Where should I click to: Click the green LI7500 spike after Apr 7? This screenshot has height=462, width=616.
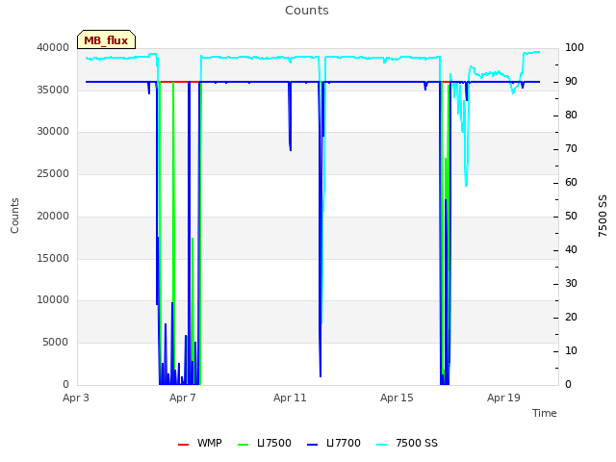point(192,298)
